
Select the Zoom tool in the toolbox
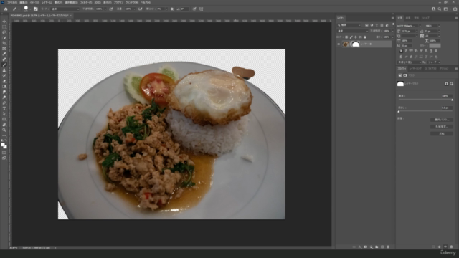(x=4, y=130)
